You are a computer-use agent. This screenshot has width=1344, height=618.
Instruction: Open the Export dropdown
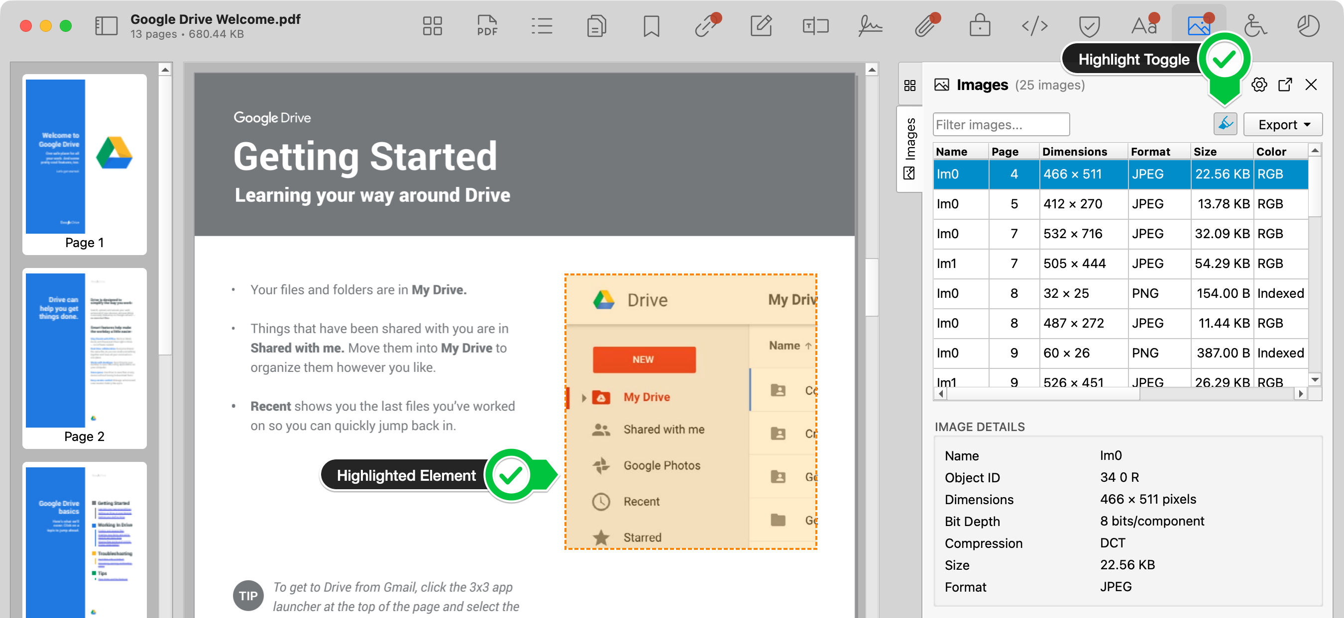coord(1282,124)
